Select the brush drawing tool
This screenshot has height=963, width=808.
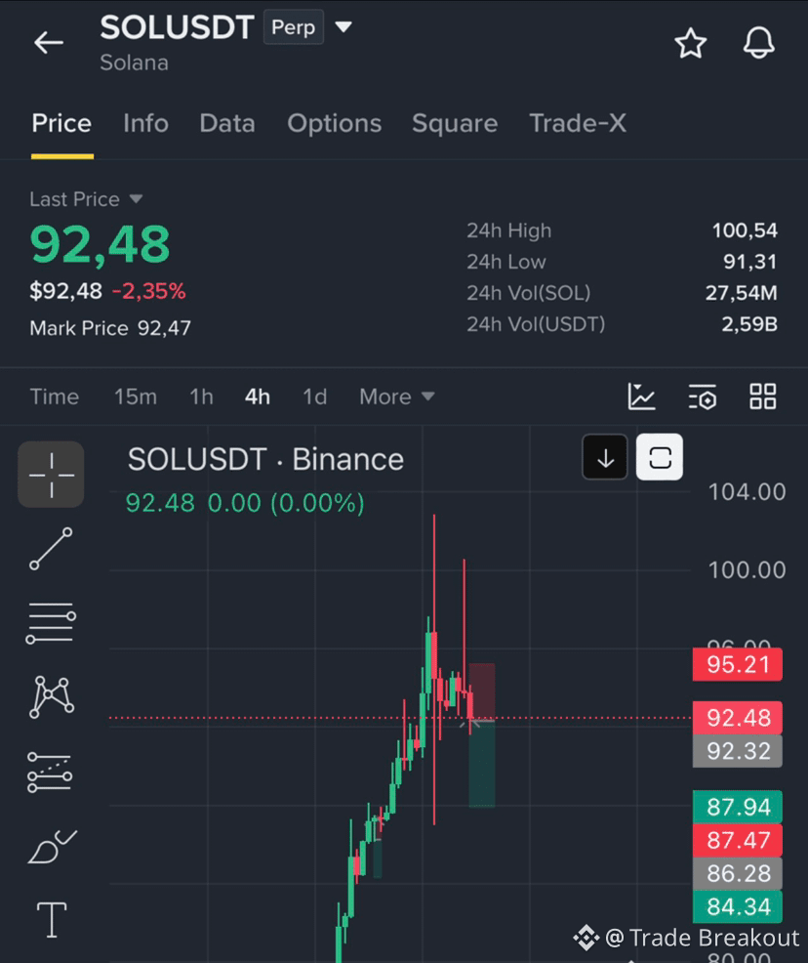click(52, 847)
